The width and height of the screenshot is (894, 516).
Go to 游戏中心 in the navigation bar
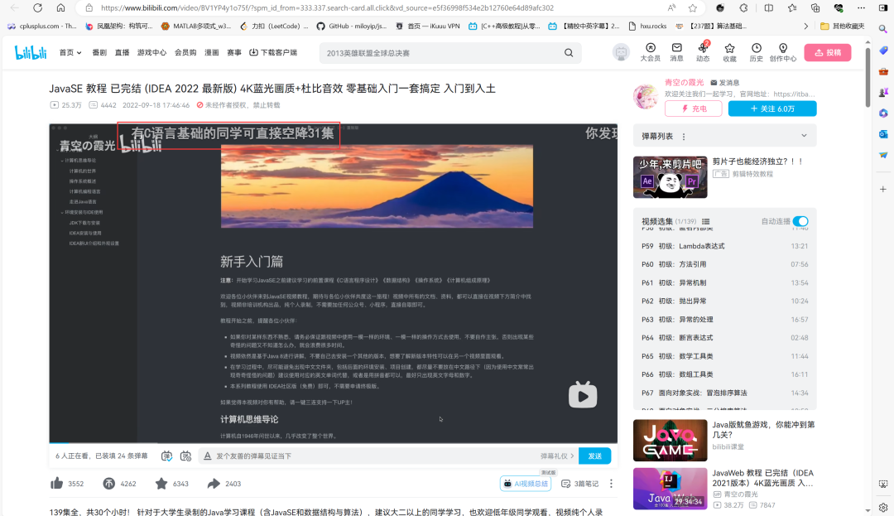pos(152,51)
